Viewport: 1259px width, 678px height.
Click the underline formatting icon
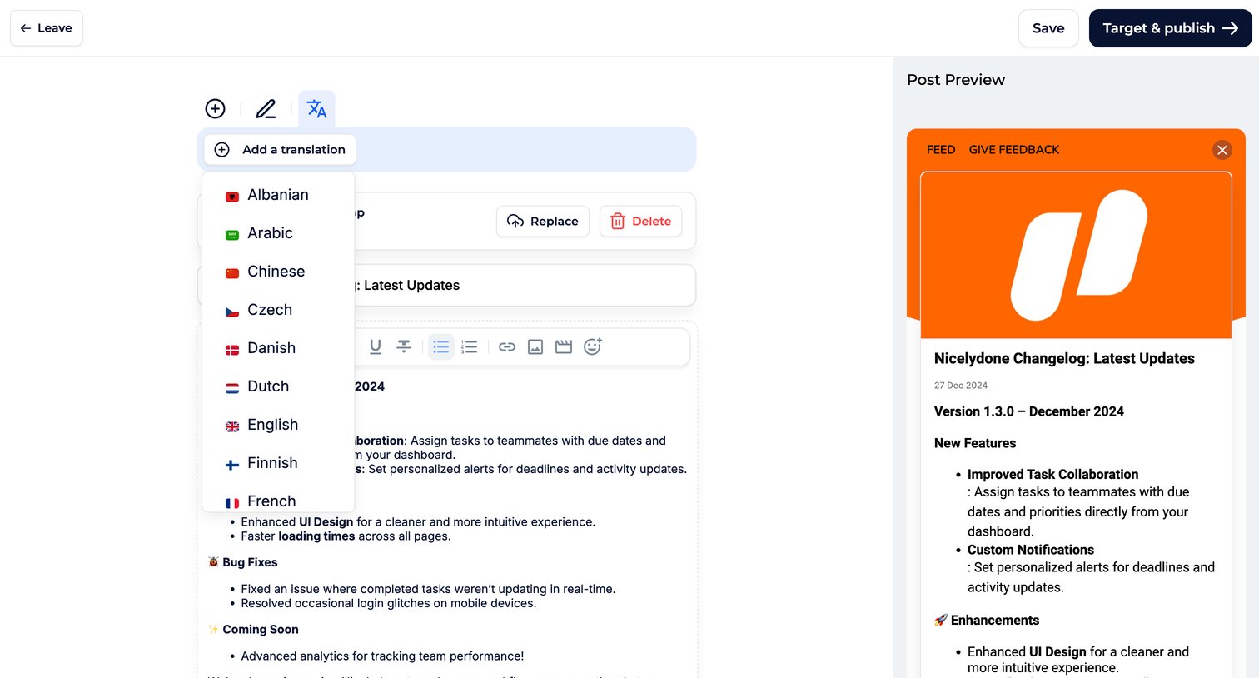point(376,346)
